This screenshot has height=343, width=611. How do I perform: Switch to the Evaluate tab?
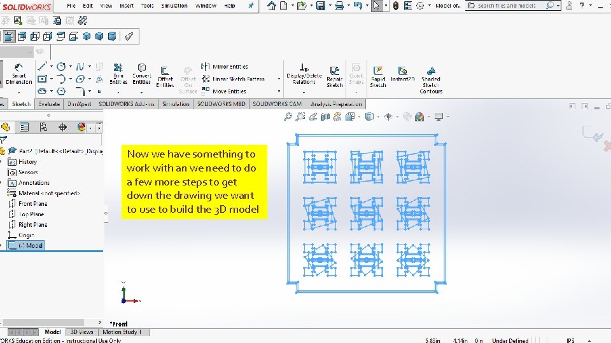[49, 104]
